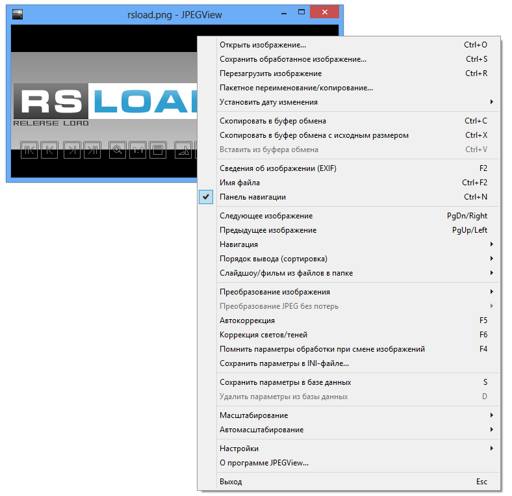Jump to first image in navigation panel

pos(29,150)
